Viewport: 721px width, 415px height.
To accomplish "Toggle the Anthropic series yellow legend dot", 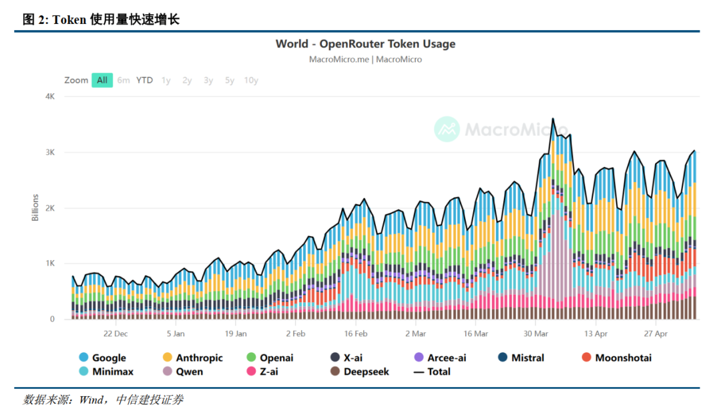I will [x=168, y=357].
